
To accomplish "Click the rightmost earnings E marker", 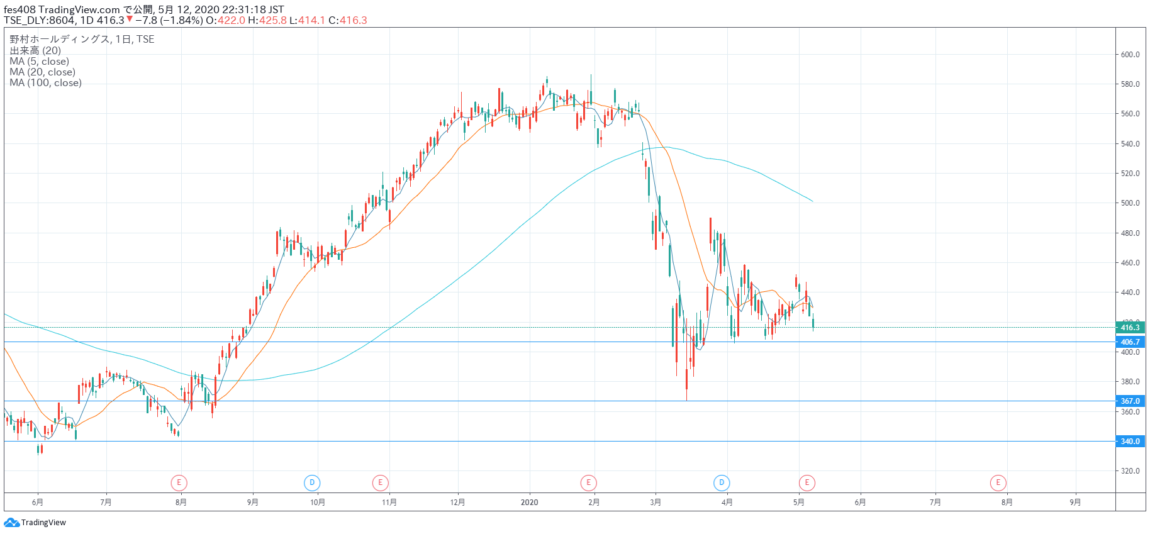I will coord(998,483).
